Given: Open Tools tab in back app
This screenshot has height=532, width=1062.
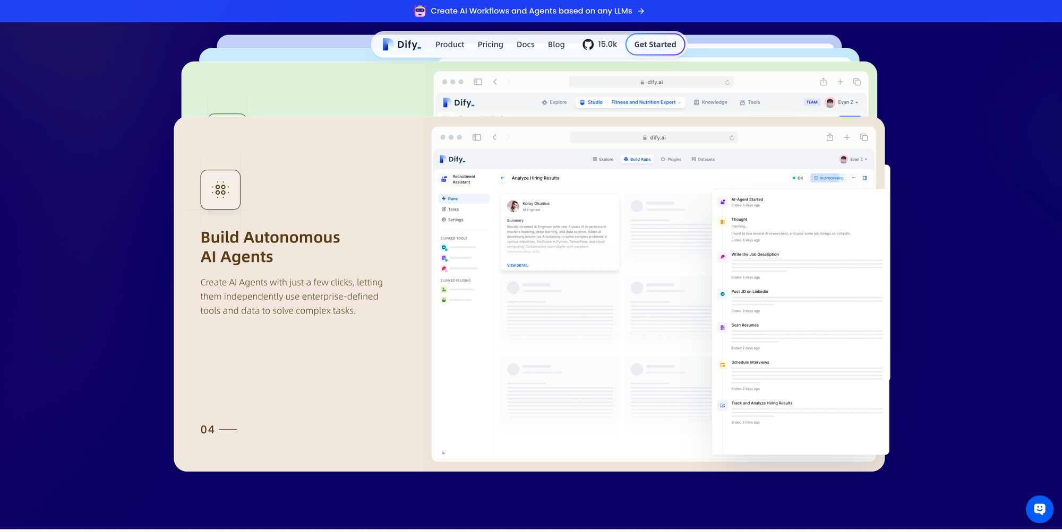Looking at the screenshot, I should click(x=750, y=103).
